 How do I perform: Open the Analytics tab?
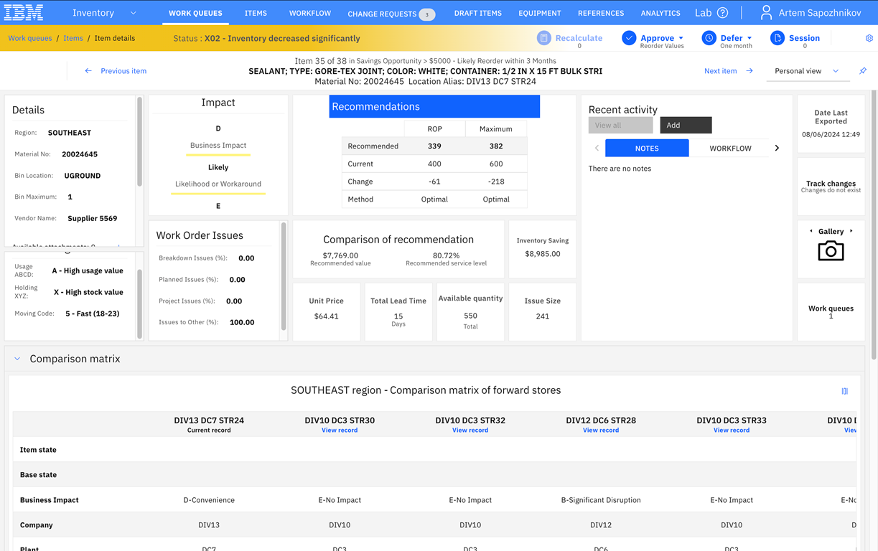click(660, 13)
